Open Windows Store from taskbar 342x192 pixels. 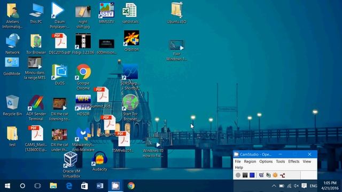pyautogui.click(x=84, y=186)
